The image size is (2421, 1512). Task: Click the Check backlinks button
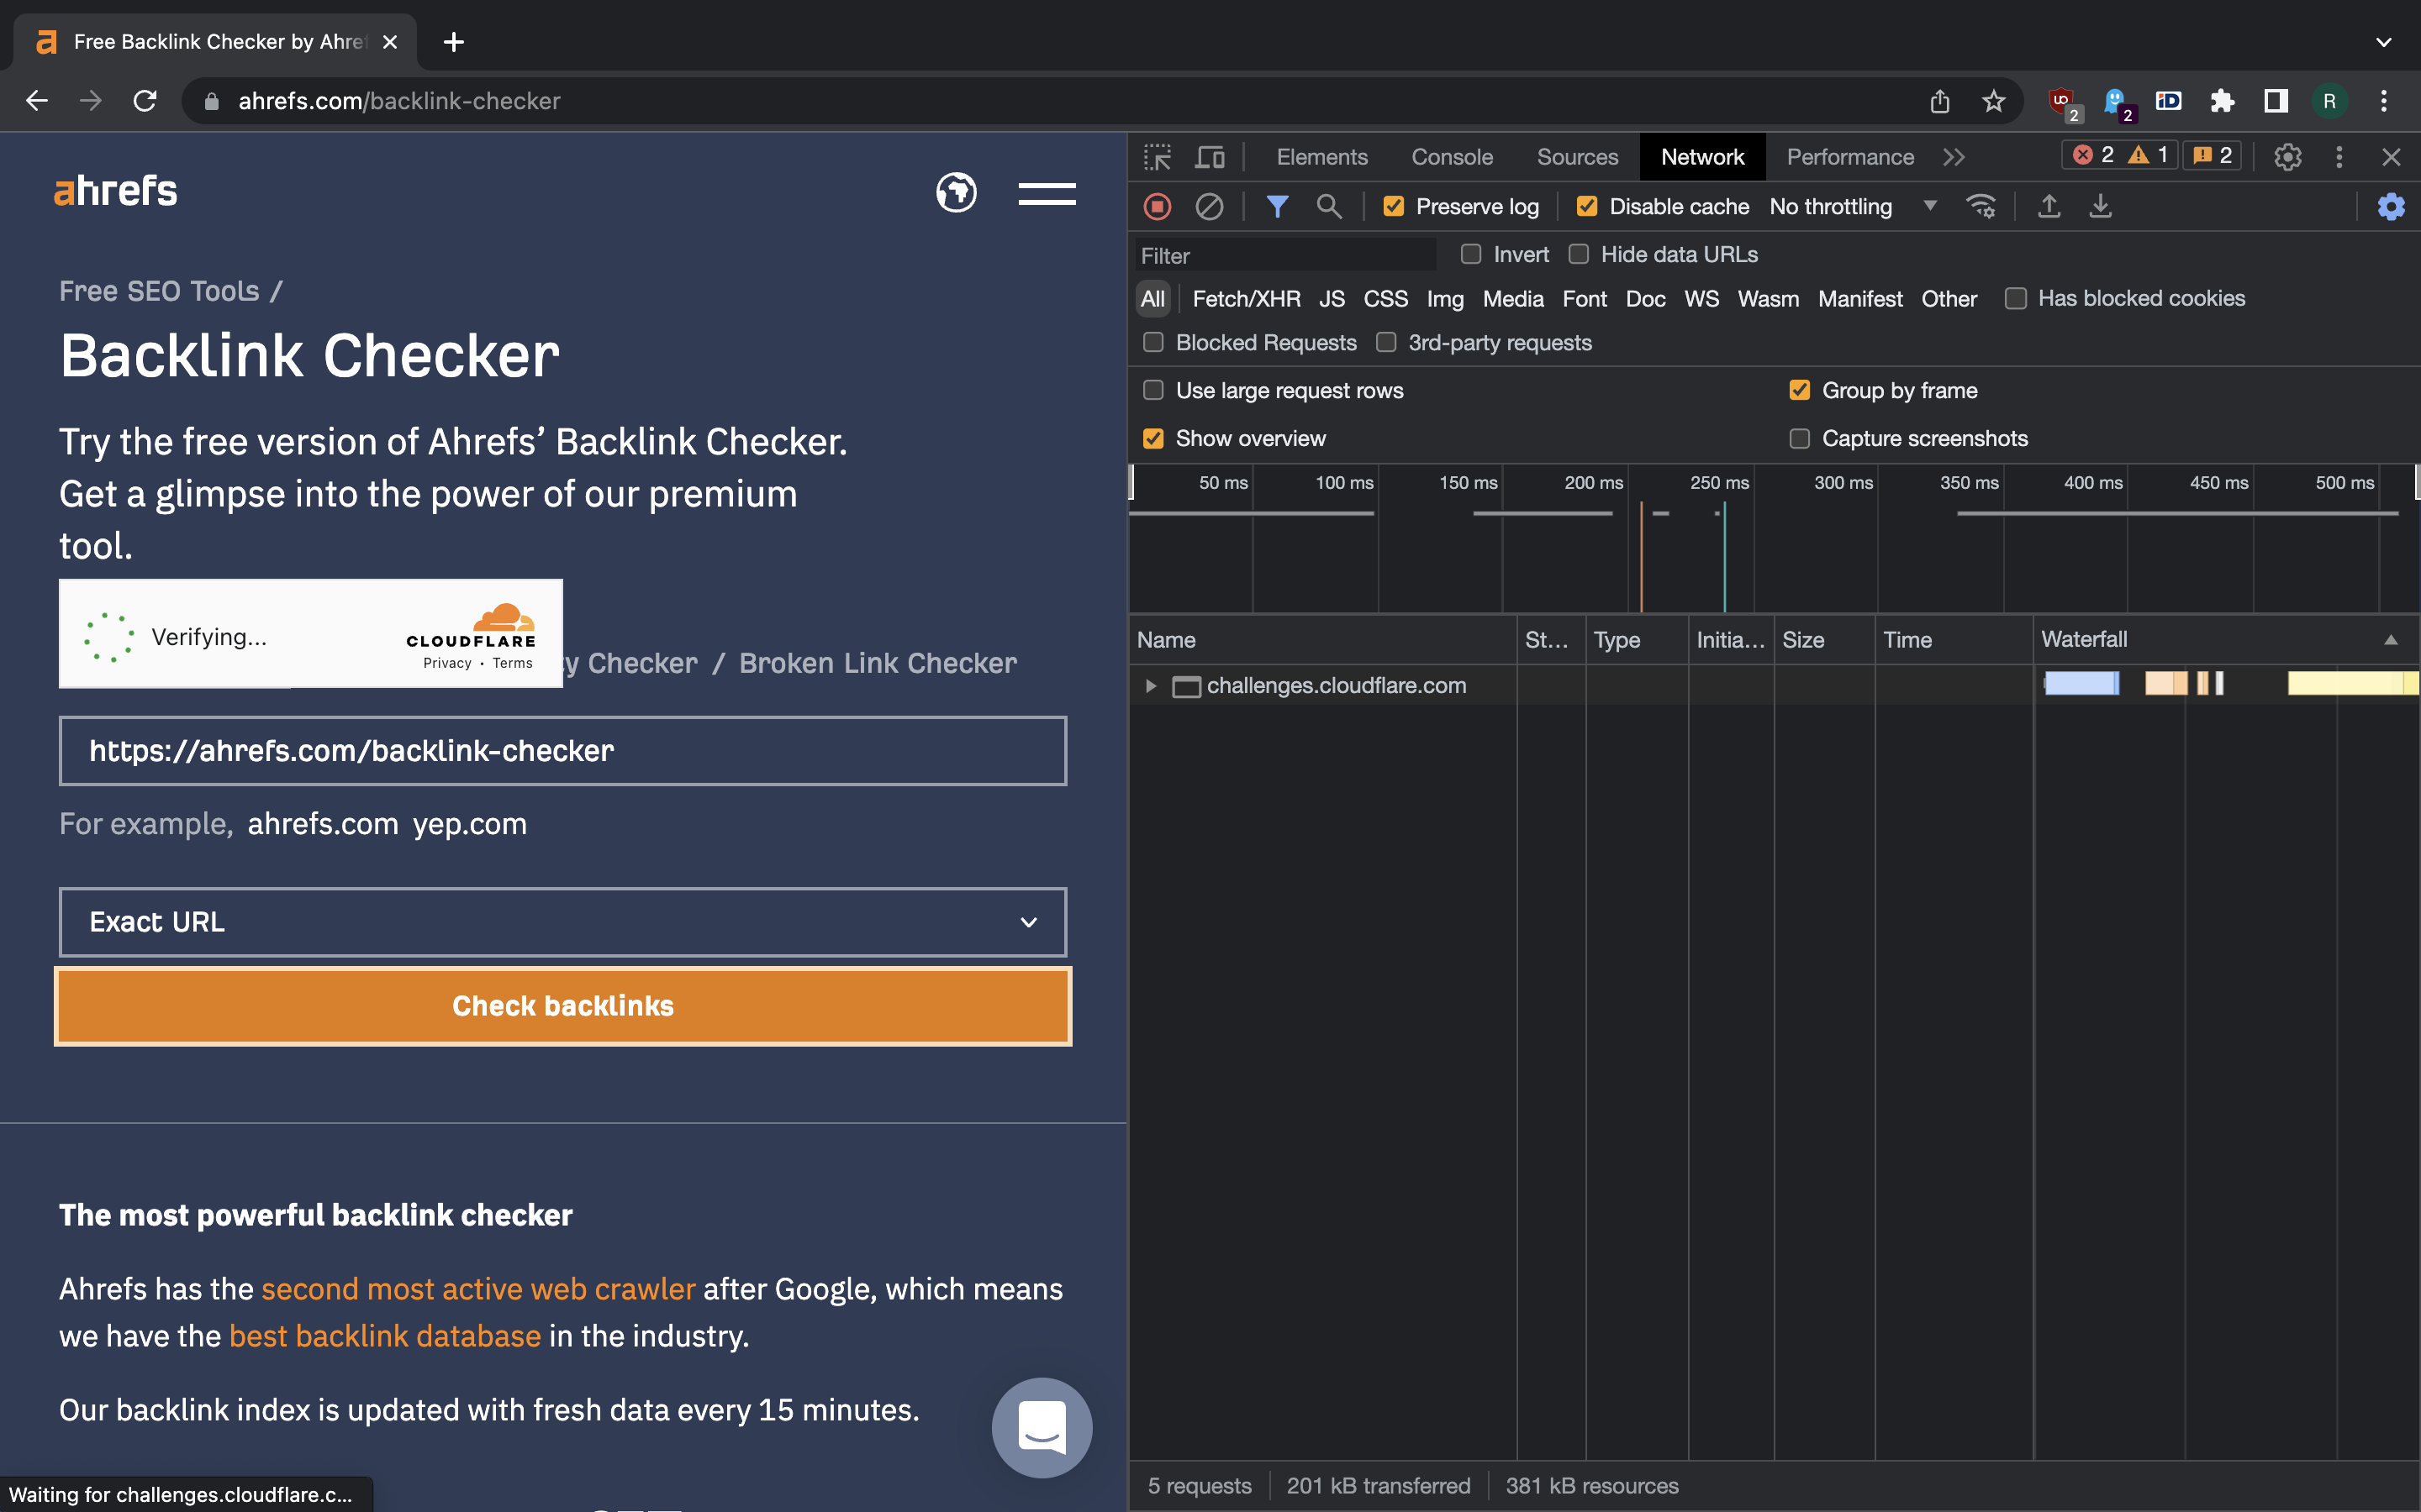[563, 1006]
